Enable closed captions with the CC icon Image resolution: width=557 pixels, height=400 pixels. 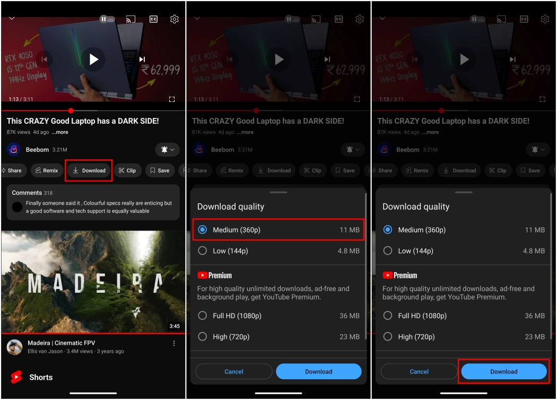pyautogui.click(x=153, y=19)
